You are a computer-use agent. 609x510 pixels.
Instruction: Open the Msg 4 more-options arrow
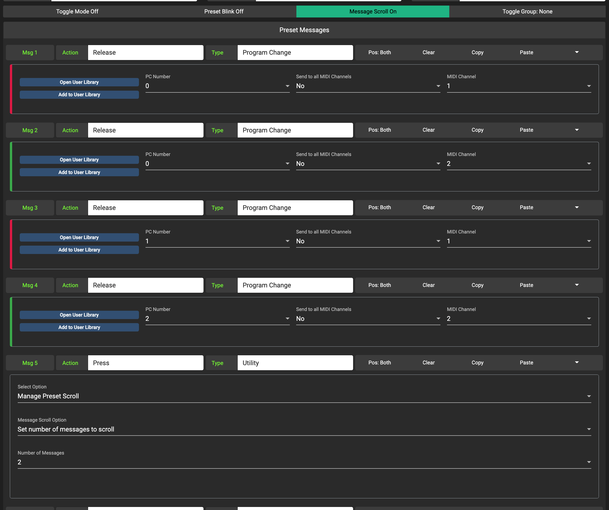click(577, 285)
